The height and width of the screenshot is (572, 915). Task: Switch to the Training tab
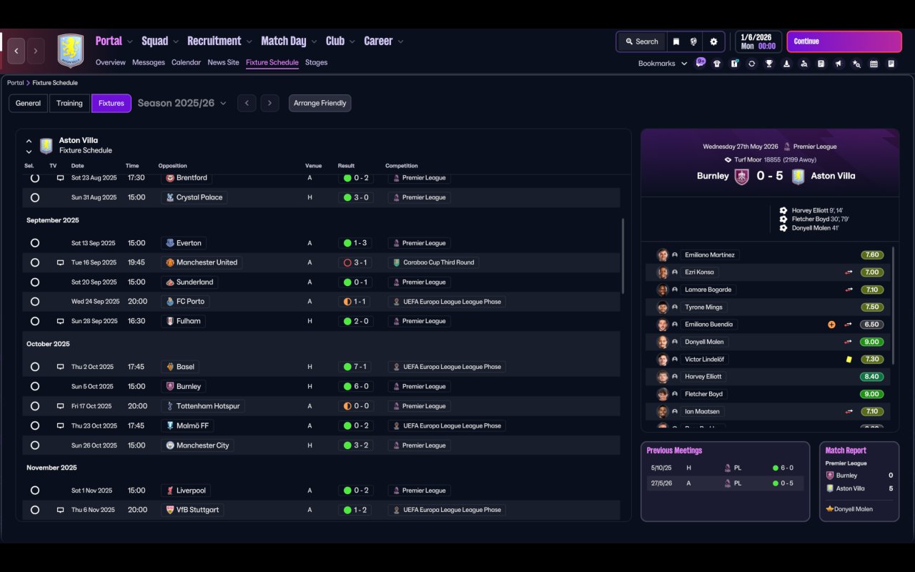[69, 103]
